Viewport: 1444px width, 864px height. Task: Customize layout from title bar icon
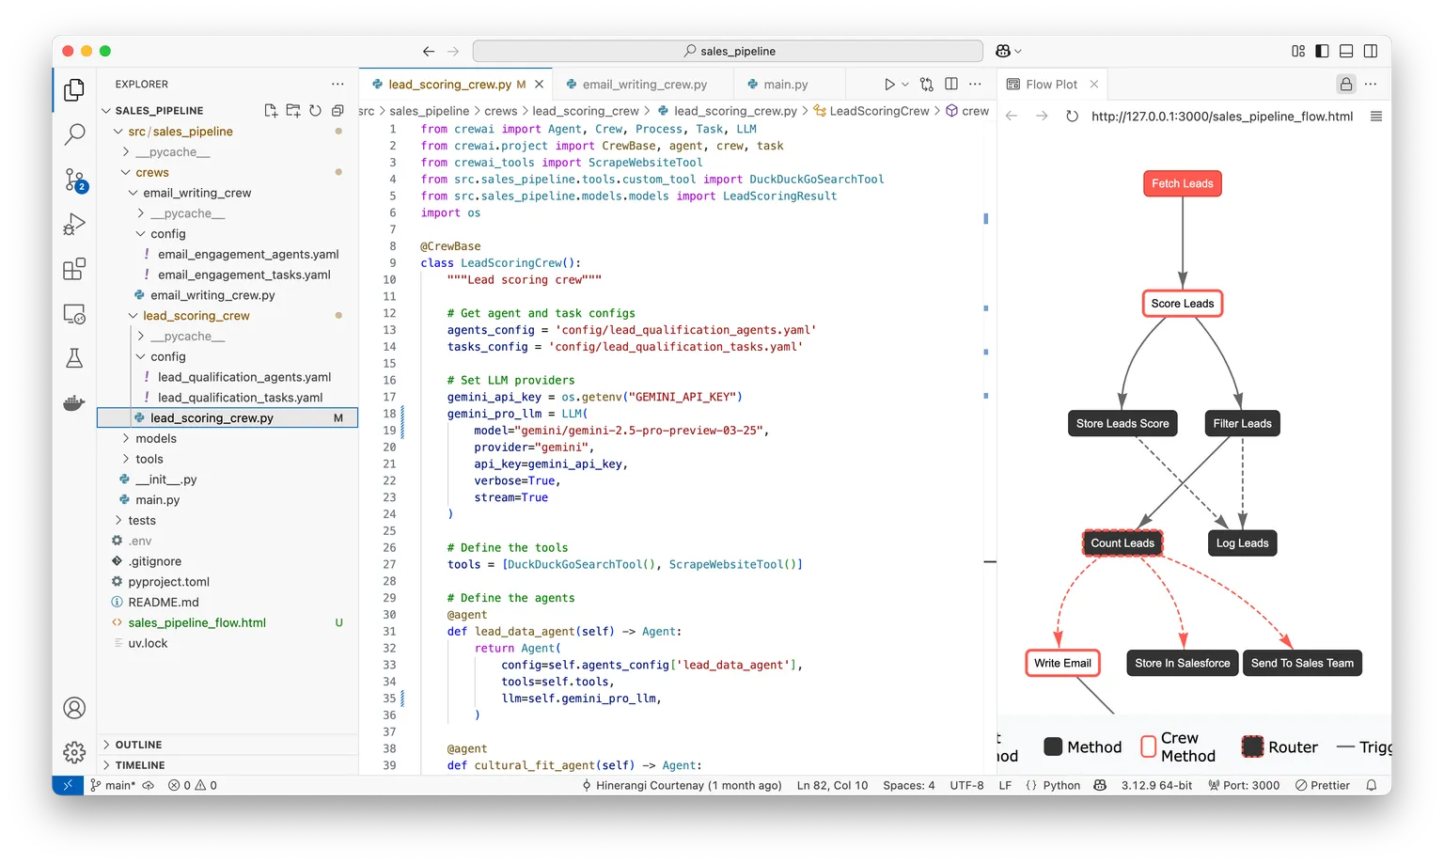click(1298, 51)
